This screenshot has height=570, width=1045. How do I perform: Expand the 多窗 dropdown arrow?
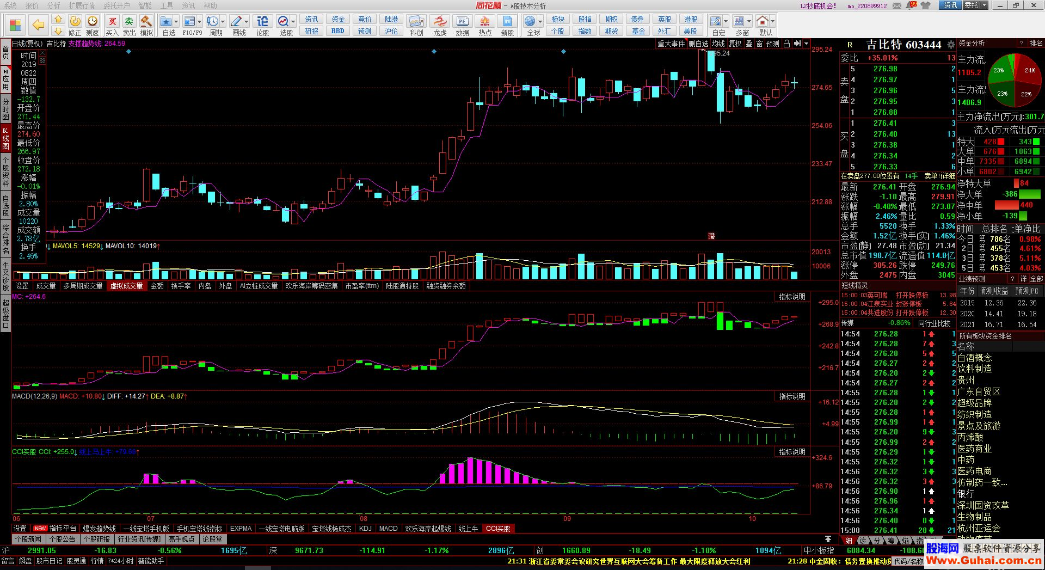pos(749,22)
